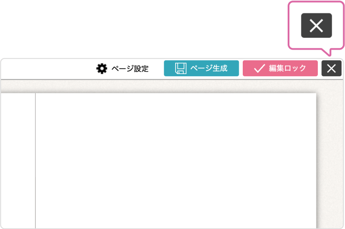
Task: Select the ページ生成 button text
Action: click(x=209, y=68)
